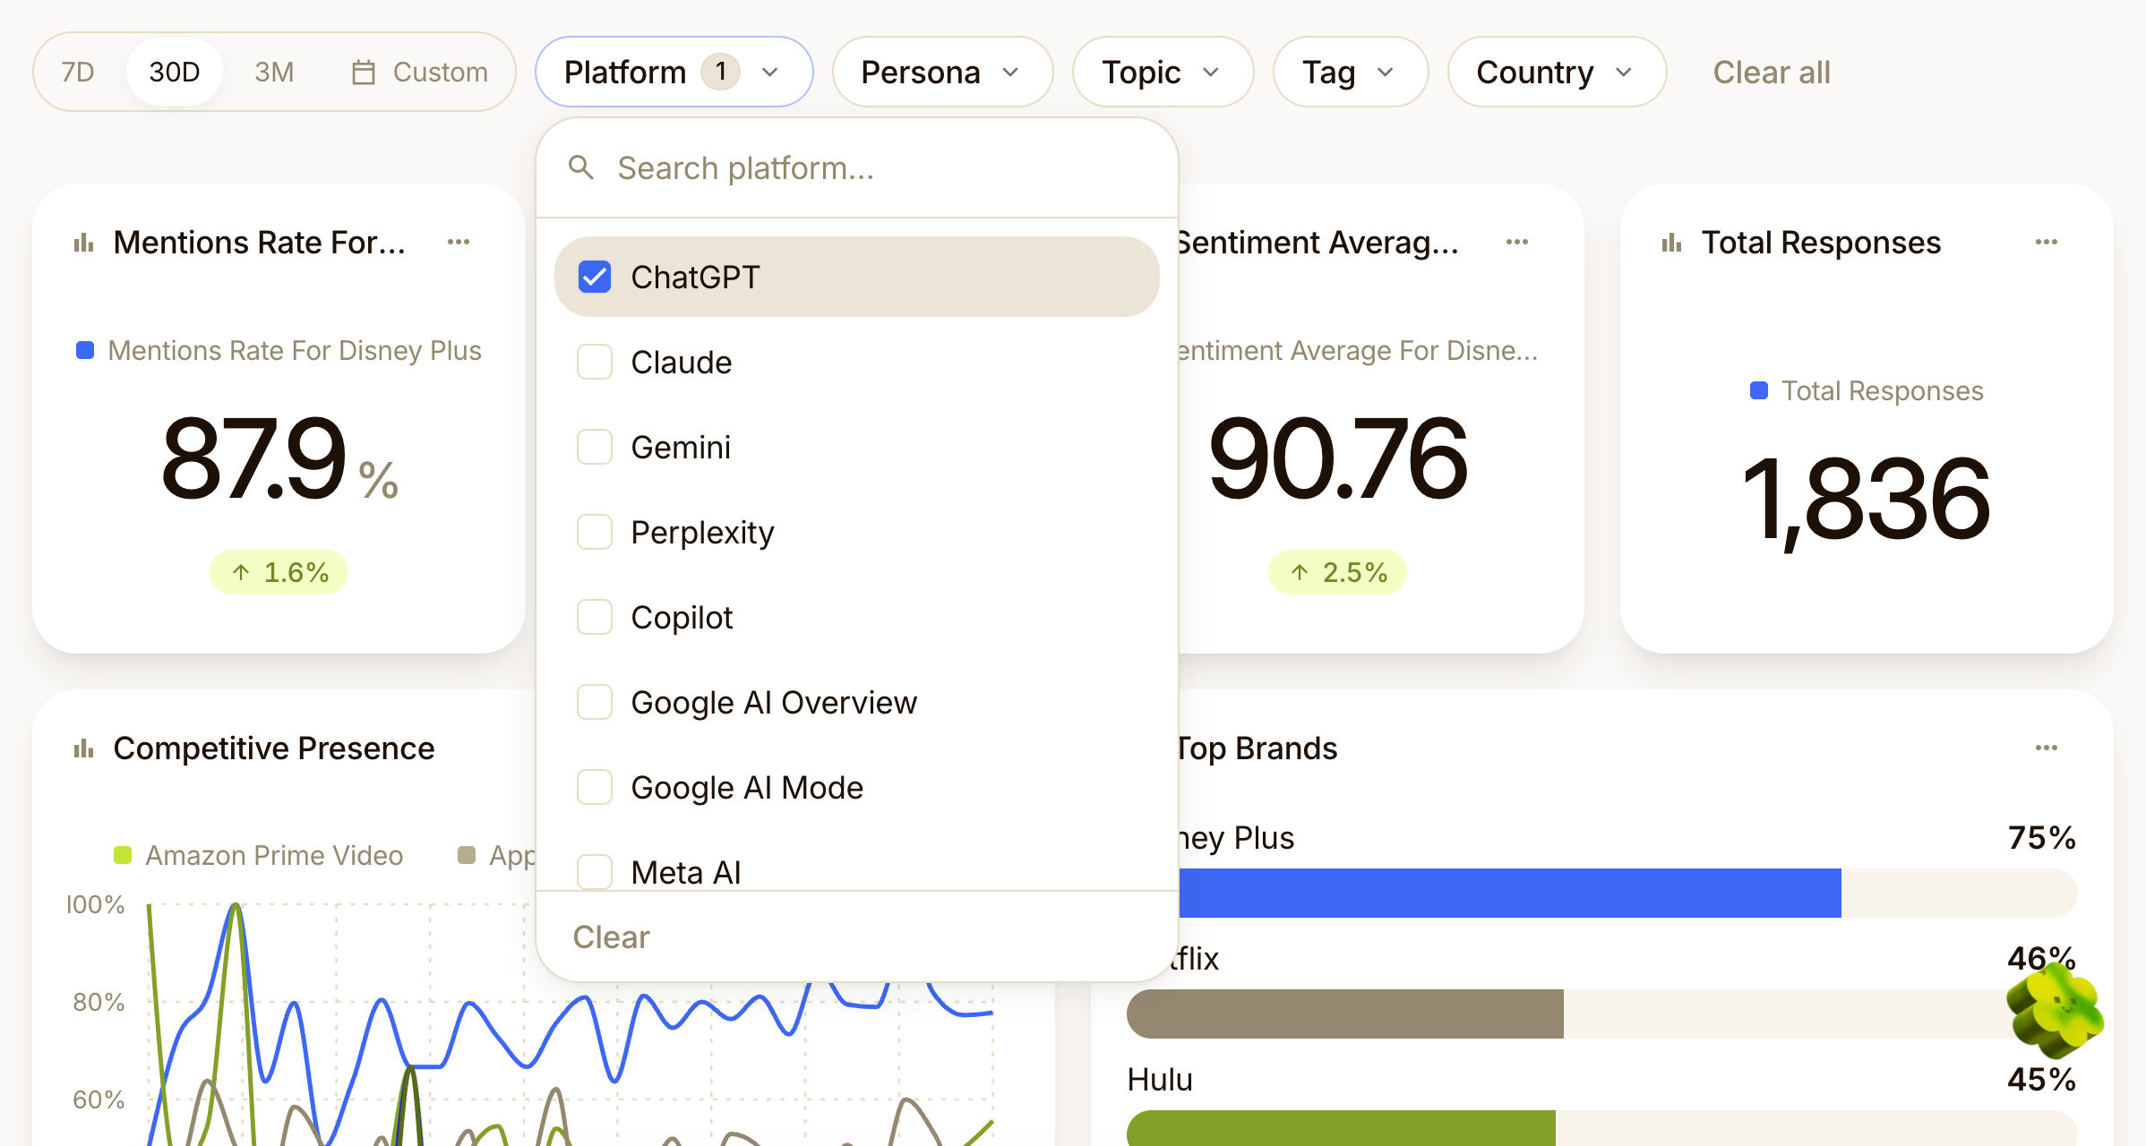Check the Perplexity platform checkbox
Viewport: 2146px width, 1146px height.
[x=595, y=532]
